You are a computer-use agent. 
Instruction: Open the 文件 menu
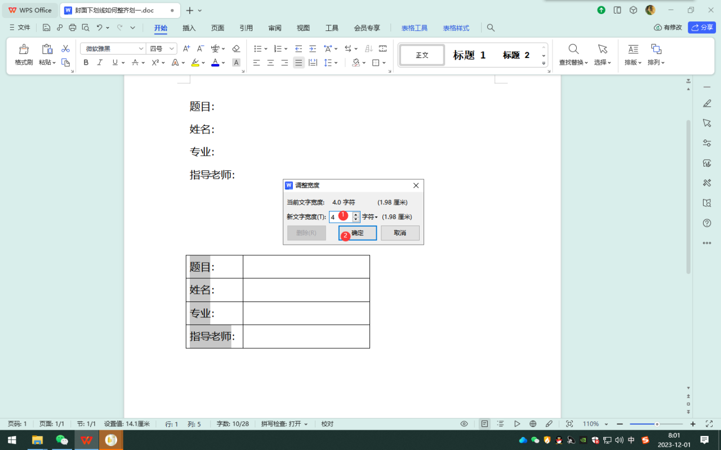coord(20,28)
